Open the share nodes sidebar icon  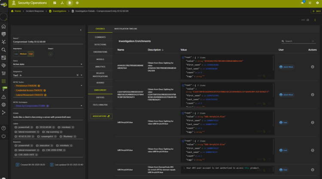tap(4, 112)
